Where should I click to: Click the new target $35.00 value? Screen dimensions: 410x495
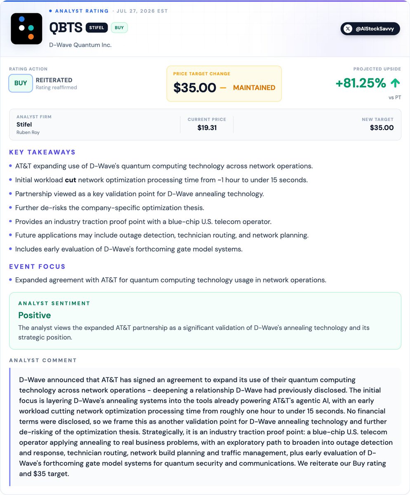click(382, 128)
